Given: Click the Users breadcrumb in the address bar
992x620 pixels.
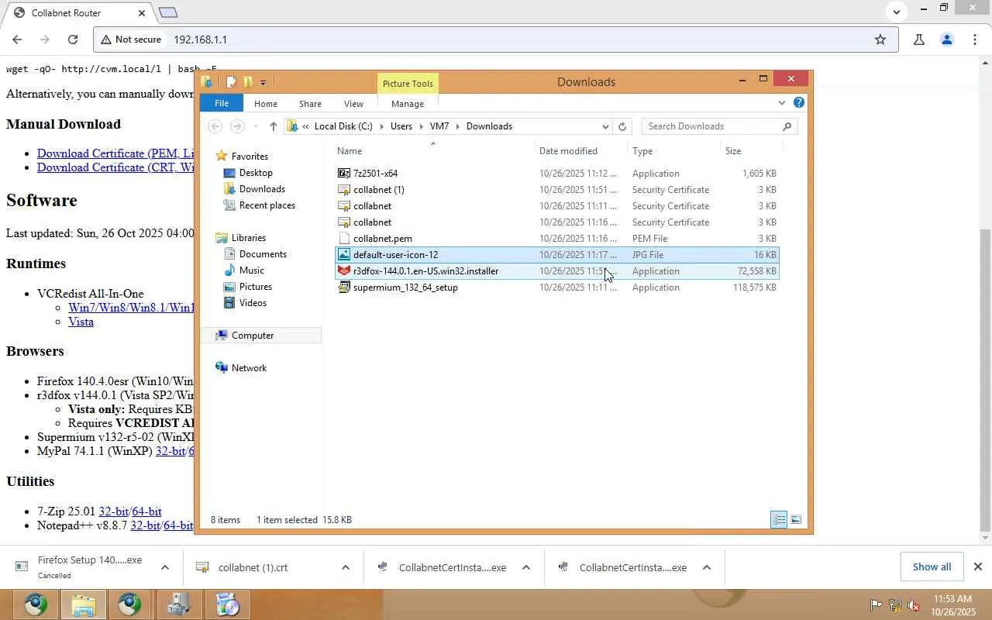Looking at the screenshot, I should [401, 126].
